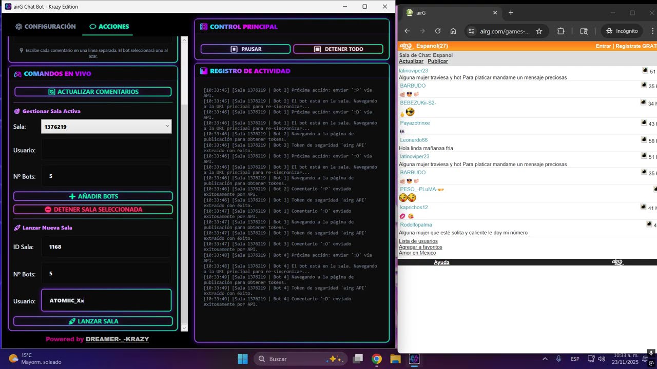Image resolution: width=657 pixels, height=369 pixels.
Task: Open the weather widget showing 15°C
Action: point(35,359)
